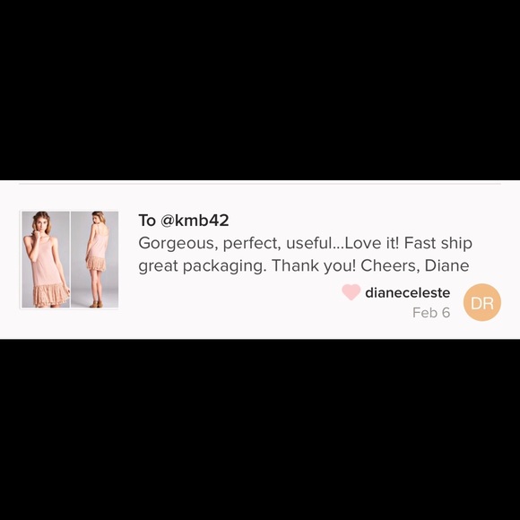Screen dimensions: 520x520
Task: Click the word "Gorgeous" in the comment
Action: [x=178, y=244]
